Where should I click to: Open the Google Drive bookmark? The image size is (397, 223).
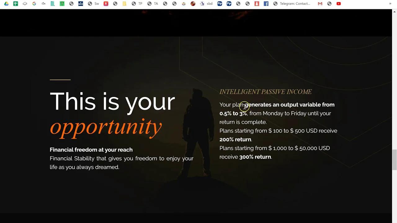(x=6, y=3)
